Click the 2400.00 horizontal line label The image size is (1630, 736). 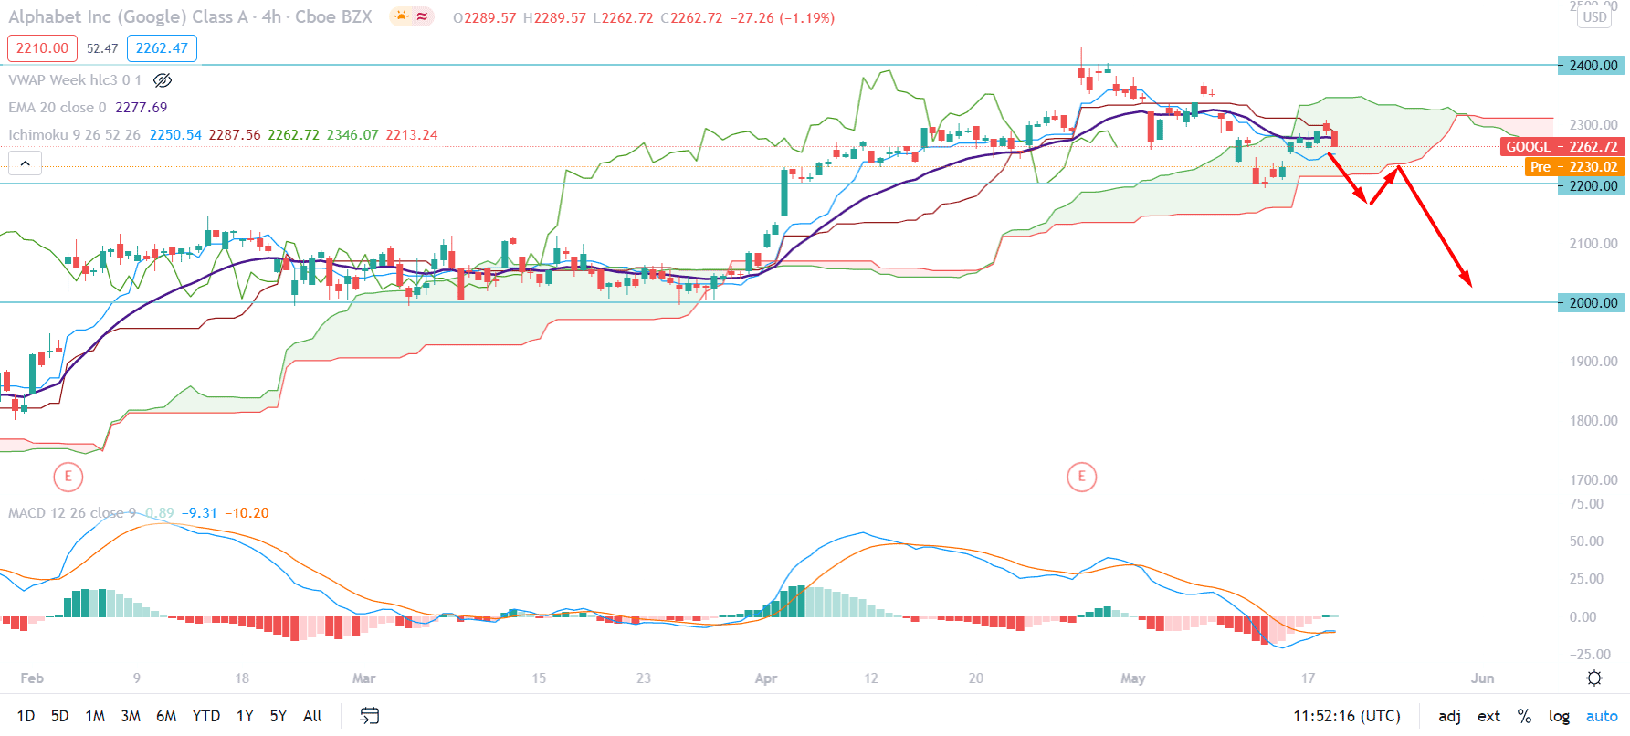tap(1593, 66)
